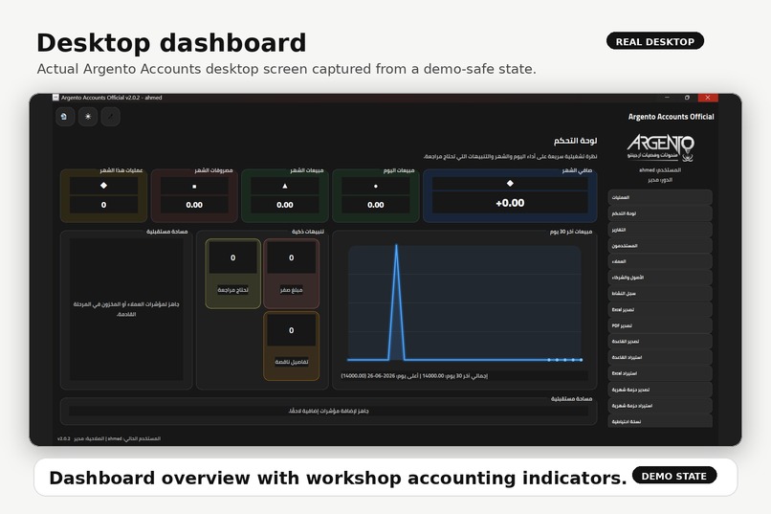
Task: Click the 0.00 value under مصروفات الشهر
Action: tap(194, 205)
